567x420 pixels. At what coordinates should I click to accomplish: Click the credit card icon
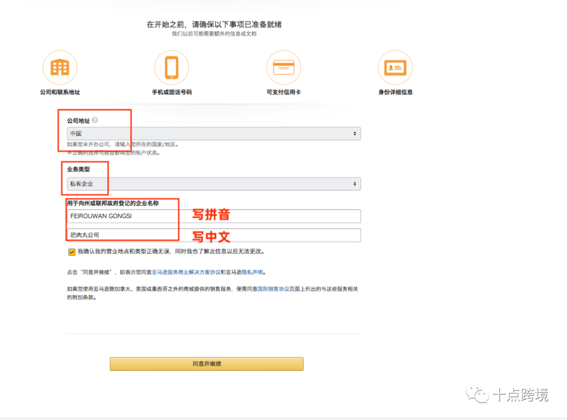[x=283, y=67]
